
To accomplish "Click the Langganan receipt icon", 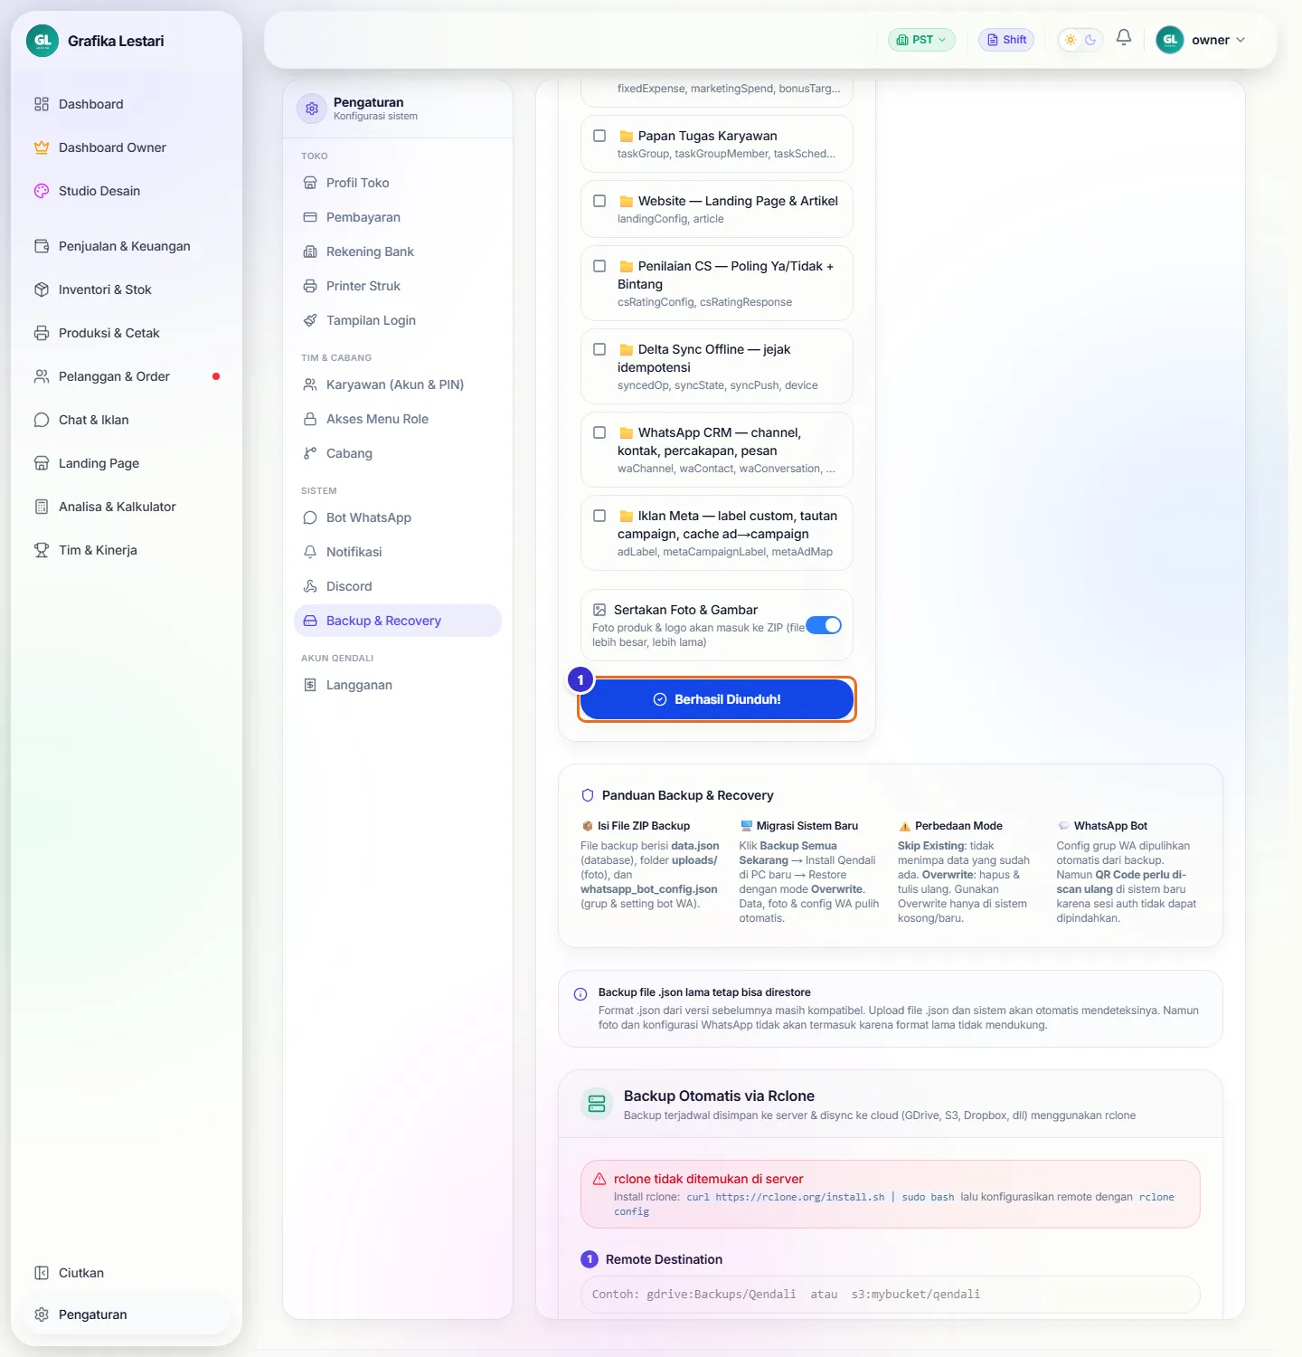I will [x=310, y=685].
